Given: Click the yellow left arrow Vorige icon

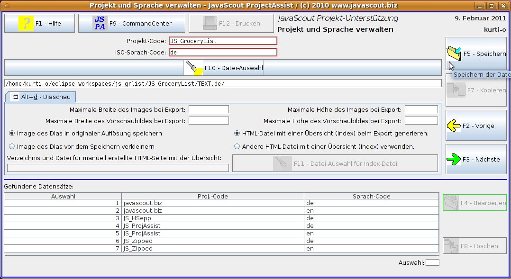Looking at the screenshot, I should (454, 126).
